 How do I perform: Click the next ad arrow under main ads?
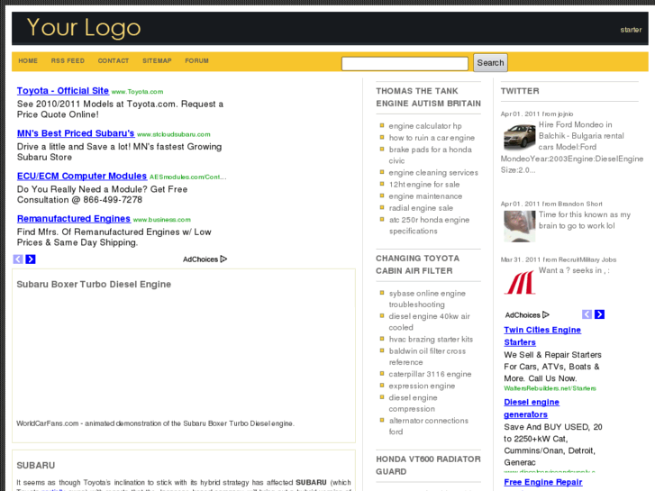(x=31, y=259)
